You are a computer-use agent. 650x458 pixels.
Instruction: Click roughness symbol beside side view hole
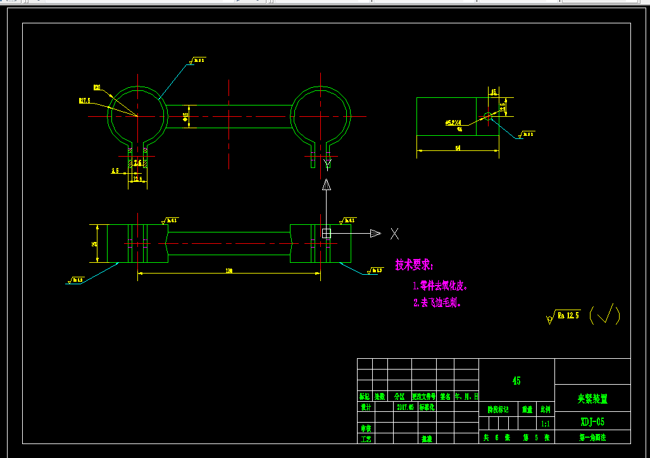527,135
